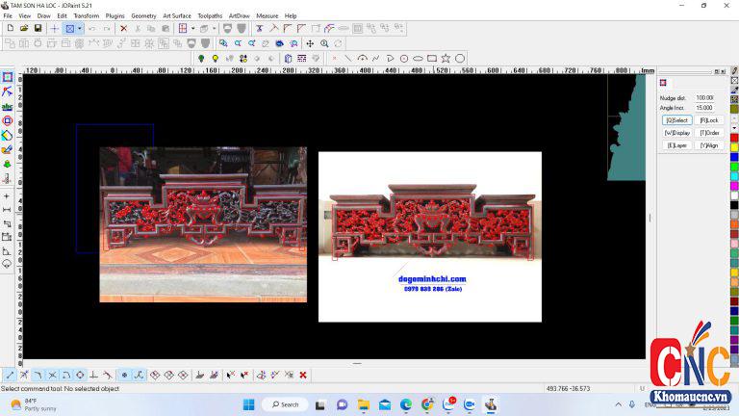This screenshot has width=739, height=416.
Task: Select the polyline draw tool
Action: click(375, 59)
